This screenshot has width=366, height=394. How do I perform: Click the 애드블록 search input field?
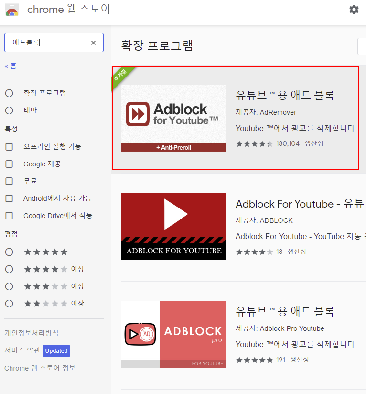pos(54,43)
